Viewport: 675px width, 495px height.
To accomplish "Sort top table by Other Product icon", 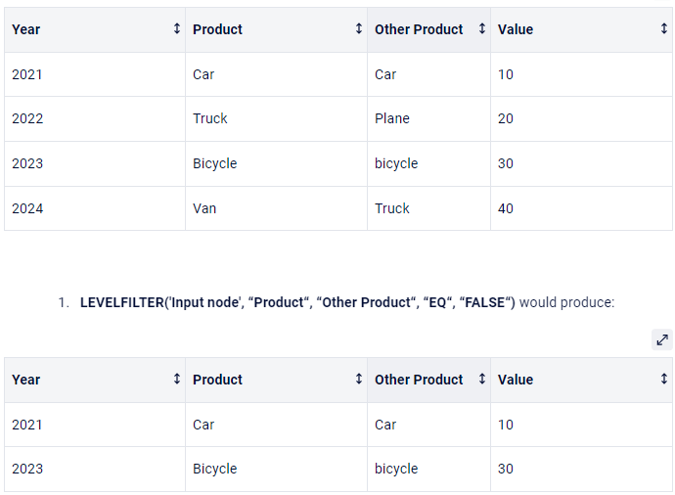I will click(481, 28).
